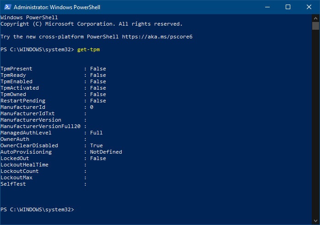The width and height of the screenshot is (320, 225).
Task: Click the scrollbar up arrow
Action: click(315, 17)
